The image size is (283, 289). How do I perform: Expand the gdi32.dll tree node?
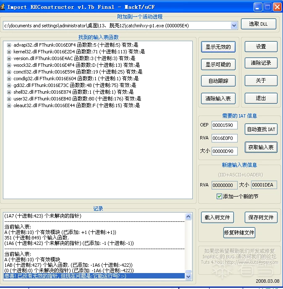9,85
